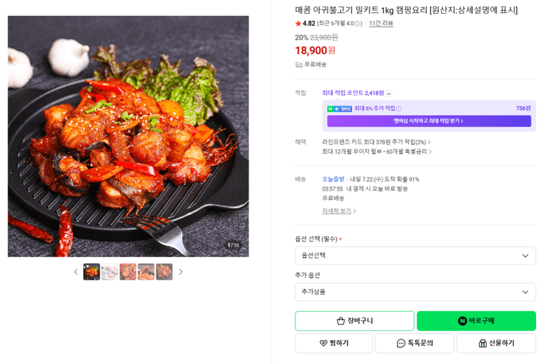This screenshot has height=364, width=546.
Task: Click the main product photo
Action: [x=128, y=136]
